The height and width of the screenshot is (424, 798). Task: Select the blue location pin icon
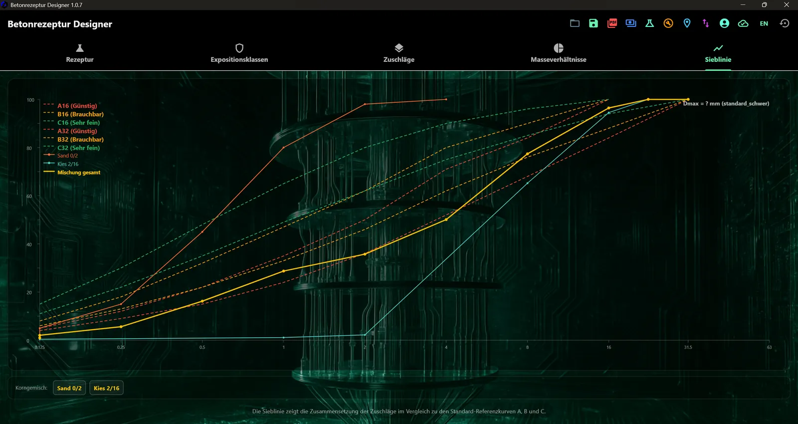[687, 23]
